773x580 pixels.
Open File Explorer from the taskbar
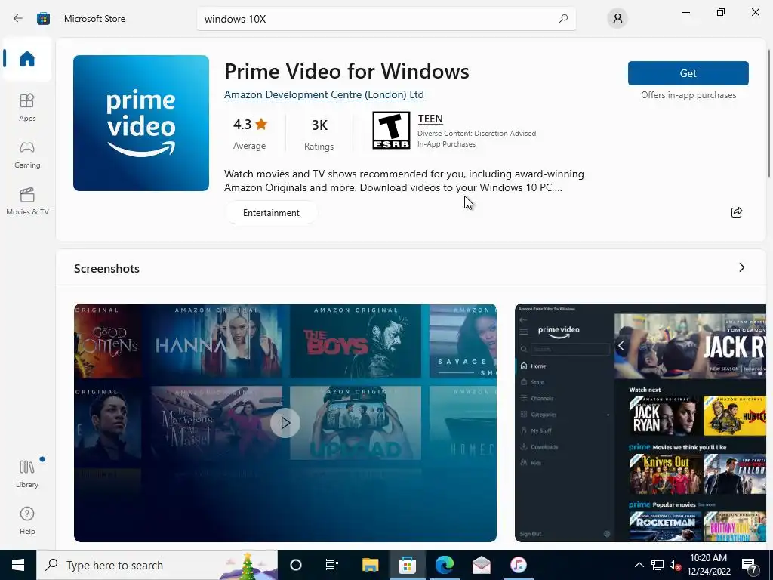[370, 565]
